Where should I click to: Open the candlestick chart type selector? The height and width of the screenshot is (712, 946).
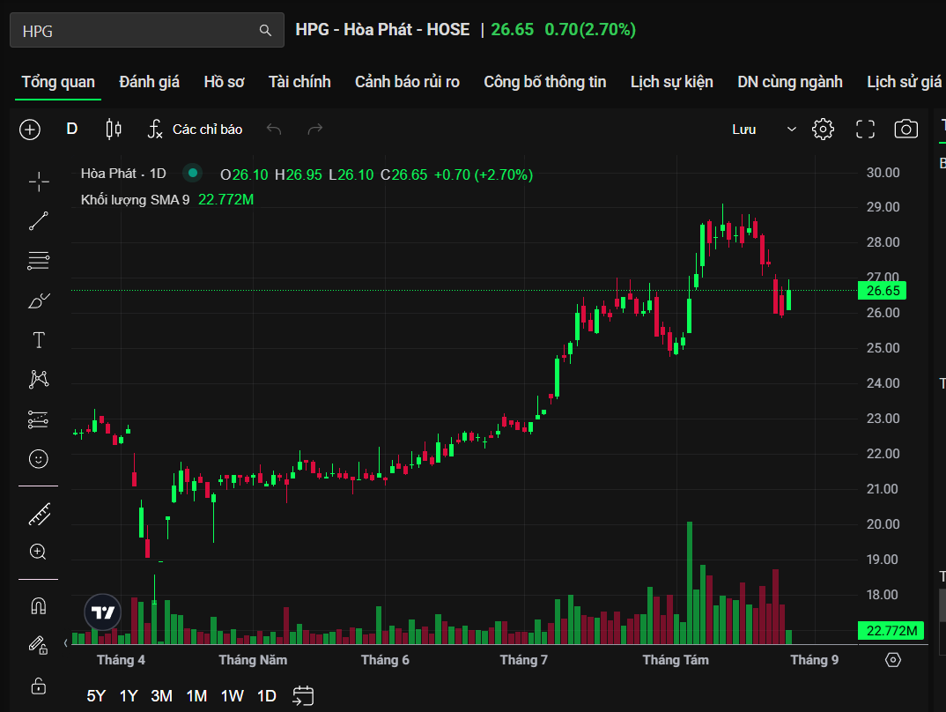pyautogui.click(x=114, y=130)
